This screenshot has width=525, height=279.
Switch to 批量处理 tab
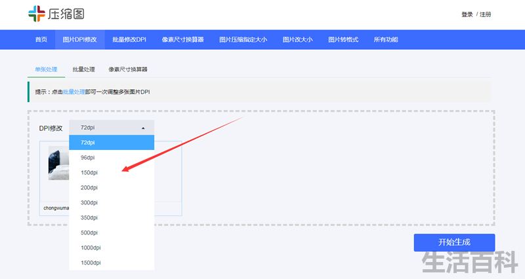[84, 69]
